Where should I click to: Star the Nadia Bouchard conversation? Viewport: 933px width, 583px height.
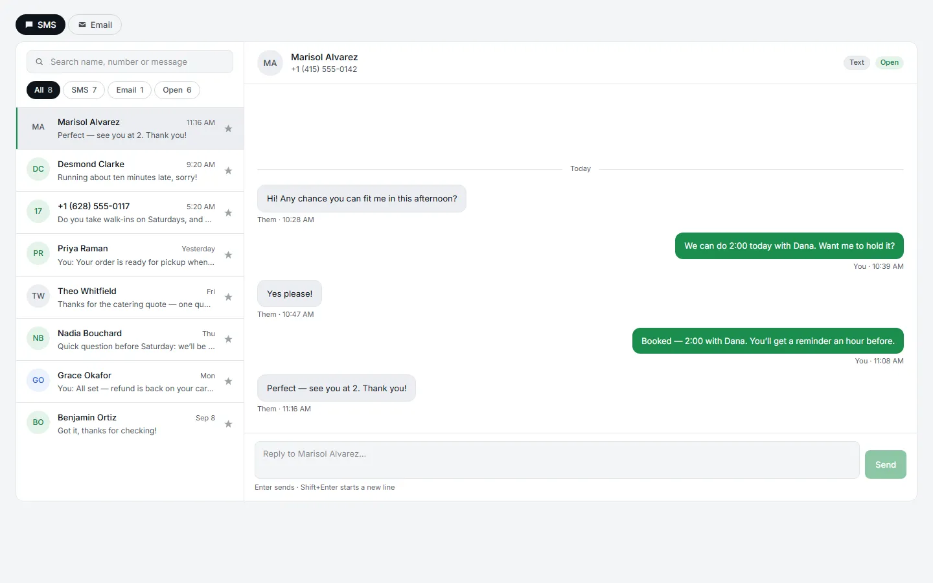tap(228, 339)
